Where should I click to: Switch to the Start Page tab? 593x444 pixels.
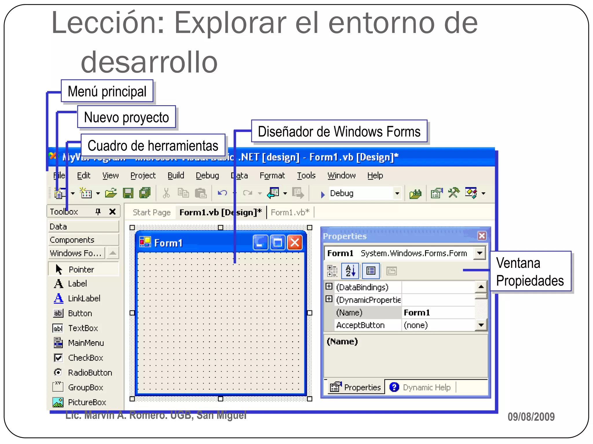pyautogui.click(x=151, y=212)
